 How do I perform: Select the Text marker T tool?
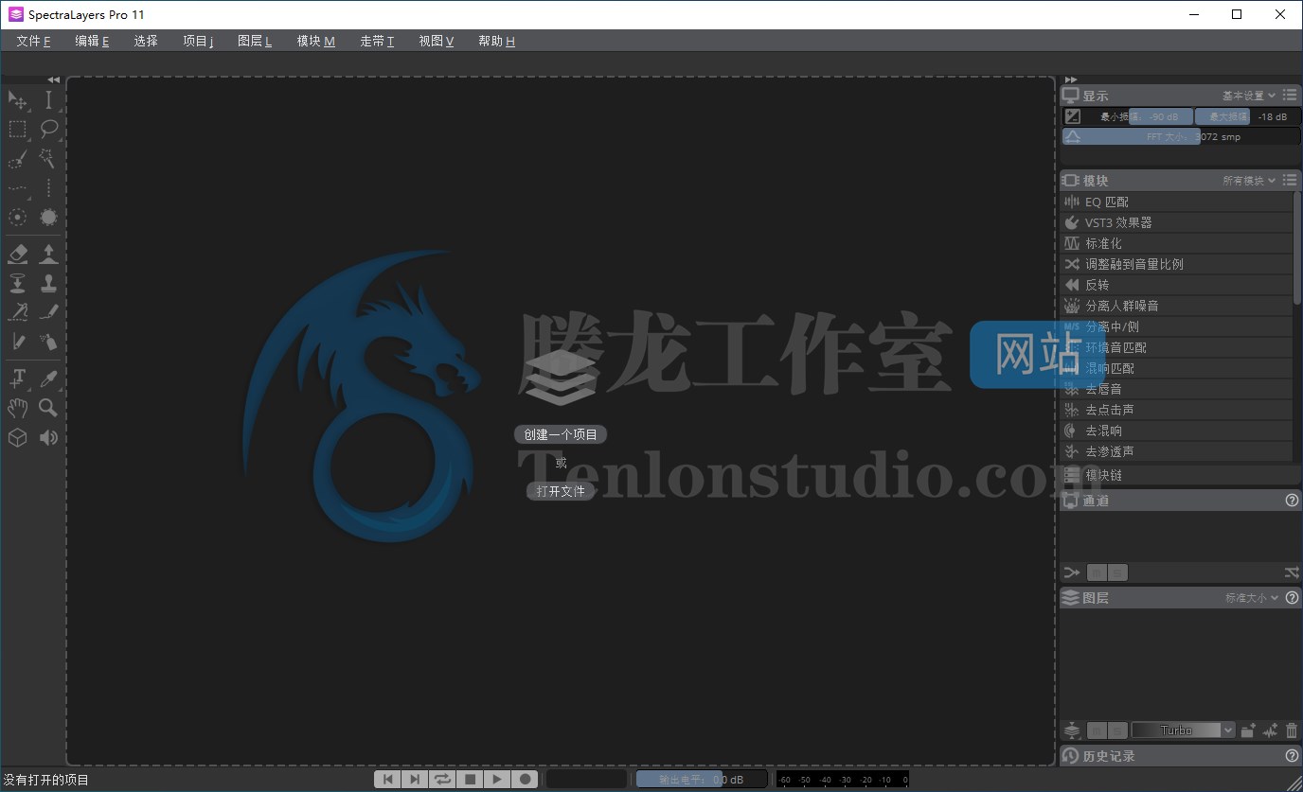point(17,379)
